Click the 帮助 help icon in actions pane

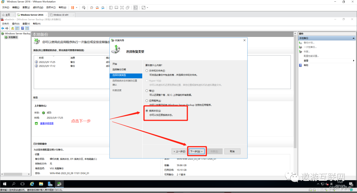300,65
